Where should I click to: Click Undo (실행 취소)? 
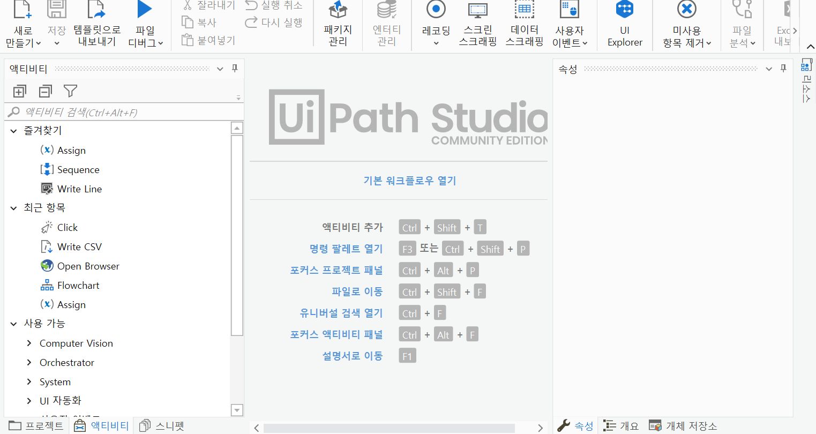[x=274, y=5]
